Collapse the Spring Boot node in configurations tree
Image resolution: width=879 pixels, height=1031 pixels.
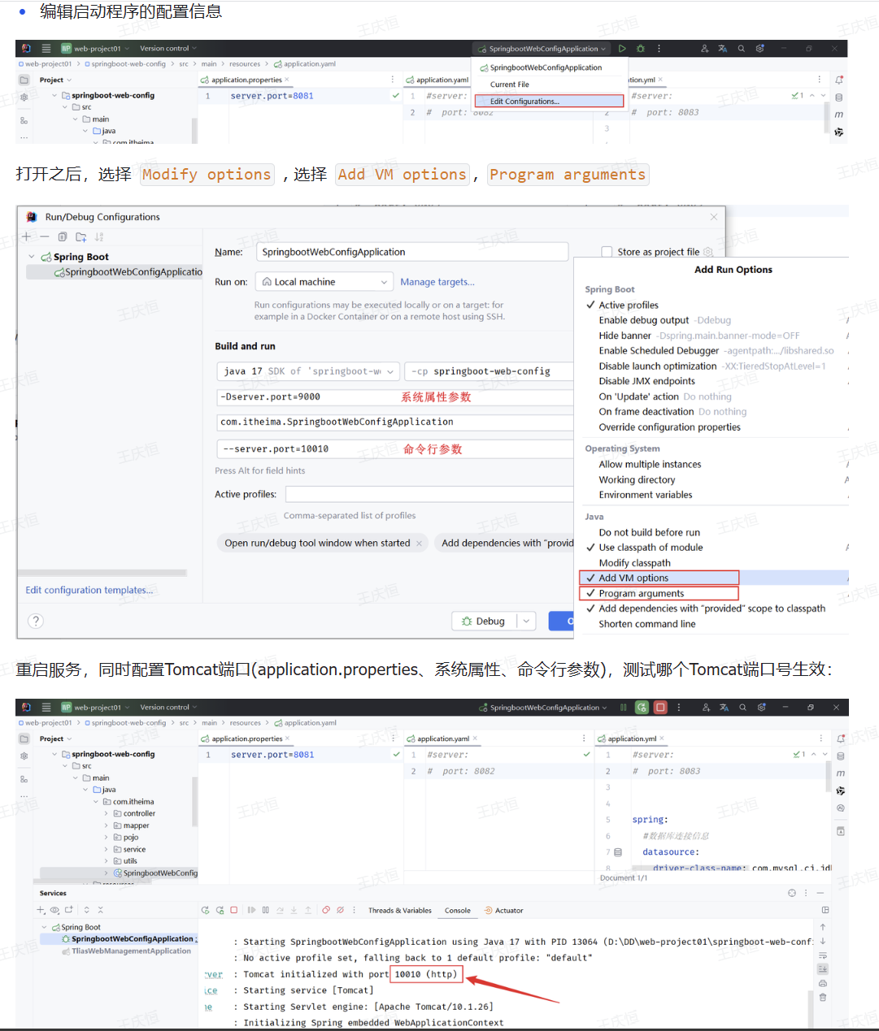pos(32,257)
